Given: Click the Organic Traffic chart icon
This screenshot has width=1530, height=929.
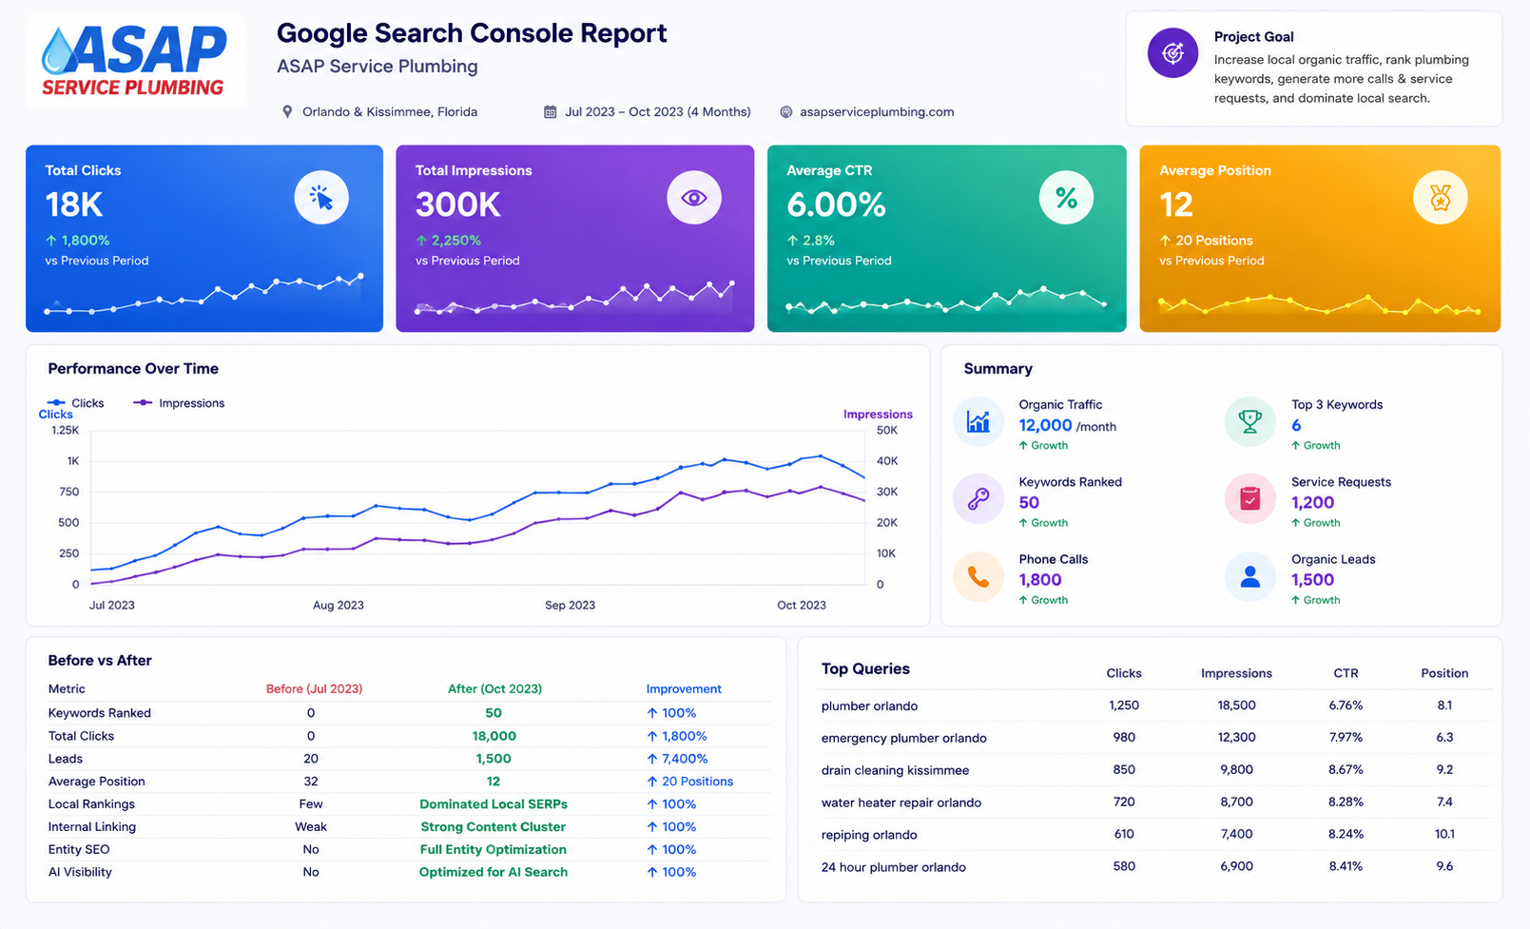Looking at the screenshot, I should tap(978, 421).
